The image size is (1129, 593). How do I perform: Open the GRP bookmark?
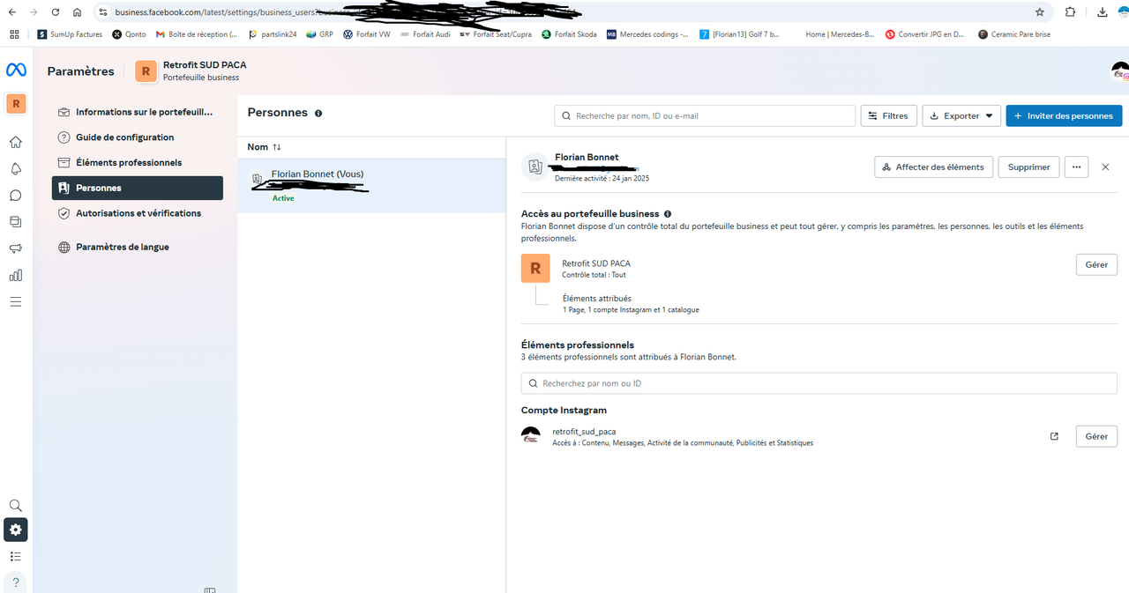319,34
